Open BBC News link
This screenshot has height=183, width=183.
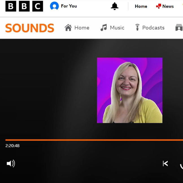(165, 6)
